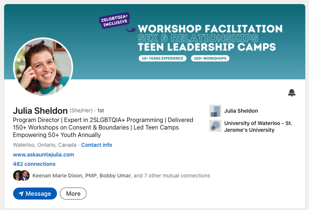View the 482 connections list

point(34,164)
